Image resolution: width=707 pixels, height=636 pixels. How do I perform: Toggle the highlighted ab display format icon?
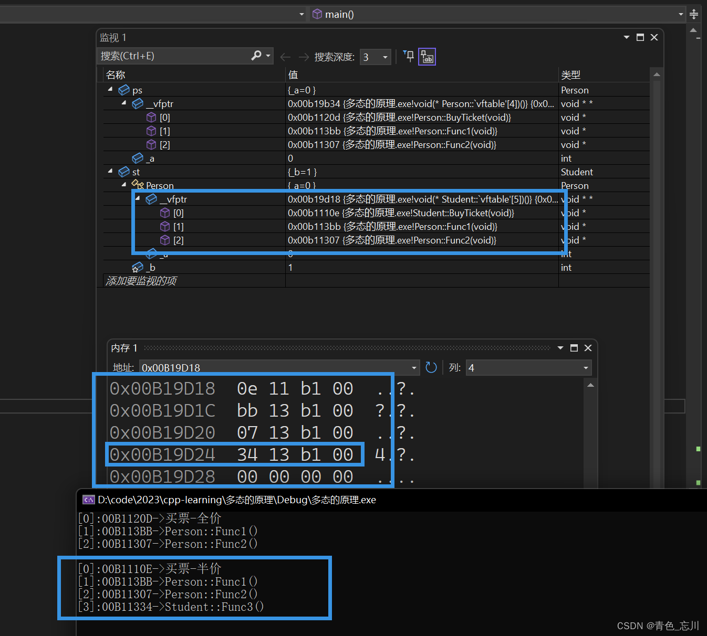(427, 57)
